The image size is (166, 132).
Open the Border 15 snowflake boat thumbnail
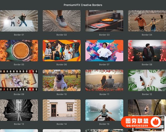click(x=104, y=110)
